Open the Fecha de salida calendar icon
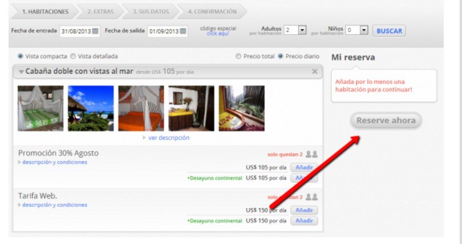This screenshot has width=462, height=244. click(x=183, y=31)
